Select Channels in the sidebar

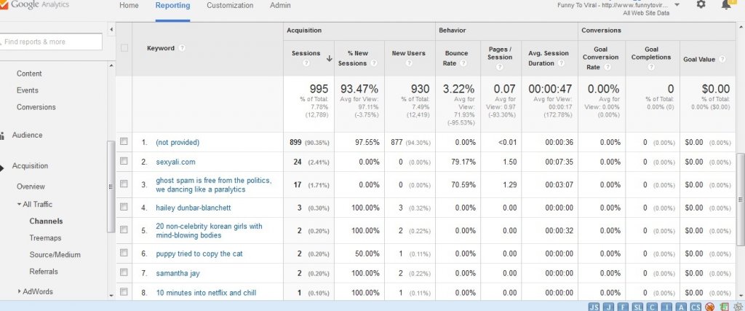pos(46,221)
